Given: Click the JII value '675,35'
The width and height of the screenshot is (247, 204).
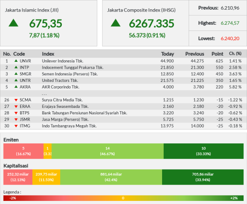Looking at the screenshot, I should pyautogui.click(x=46, y=24).
